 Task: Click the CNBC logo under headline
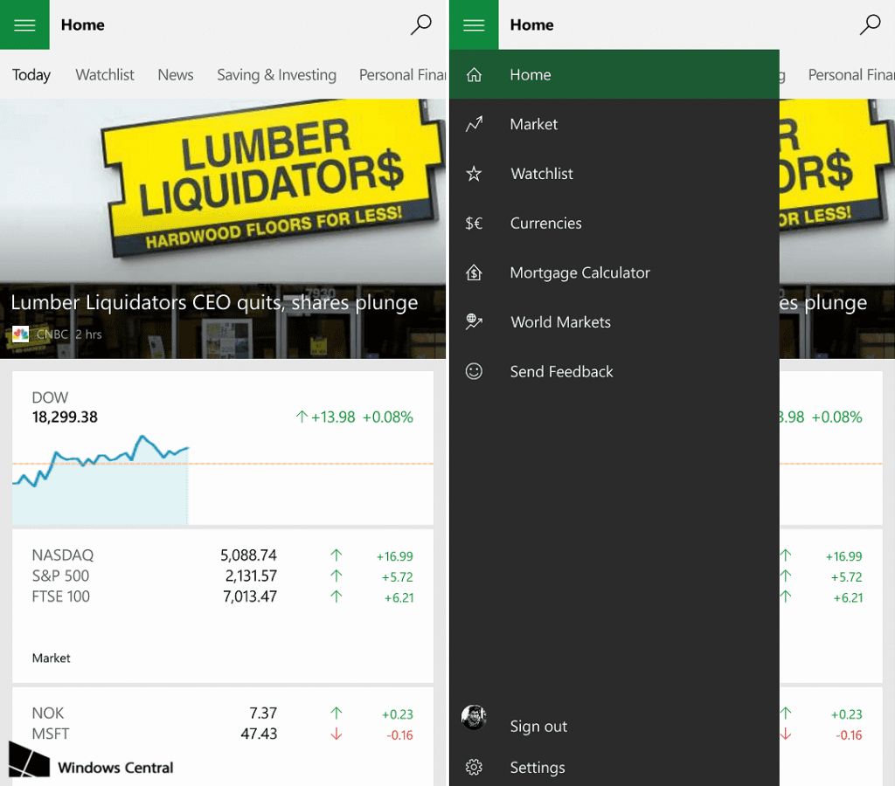(21, 334)
